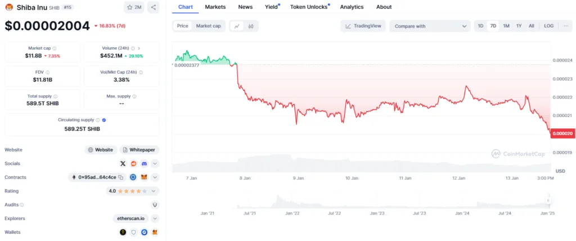This screenshot has height=241, width=576.
Task: Switch to the Token Unlocks tab
Action: [x=309, y=7]
